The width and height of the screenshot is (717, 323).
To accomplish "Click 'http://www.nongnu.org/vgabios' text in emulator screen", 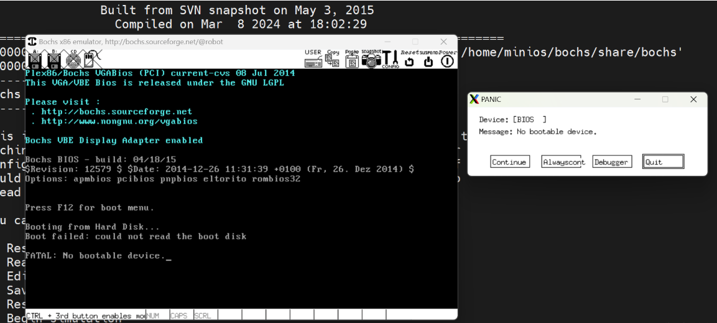I will 119,122.
